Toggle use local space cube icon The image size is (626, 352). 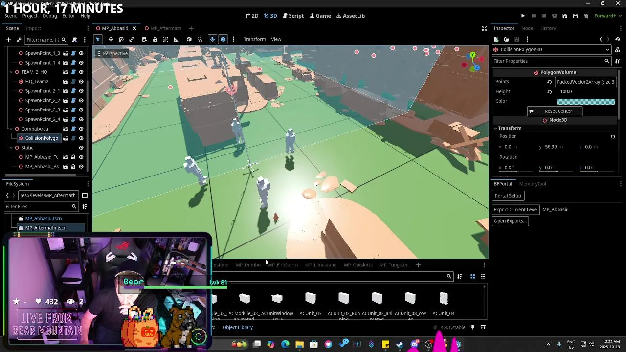189,39
